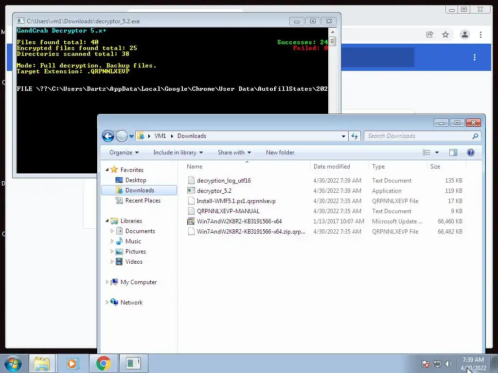Select Win7AndW2K8R2-KB3191566-x64 update package icon

click(191, 221)
